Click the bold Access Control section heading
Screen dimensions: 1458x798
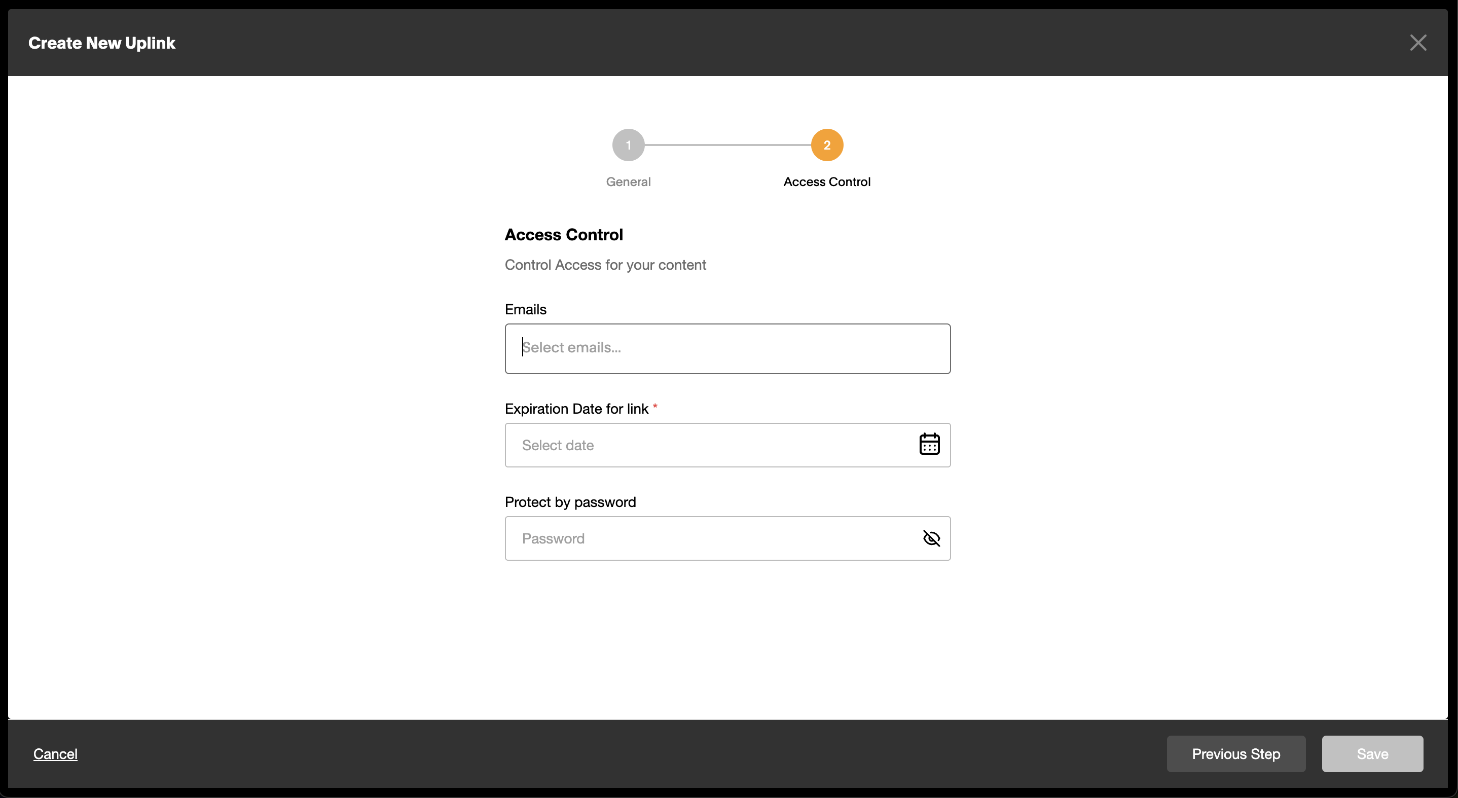pos(564,235)
